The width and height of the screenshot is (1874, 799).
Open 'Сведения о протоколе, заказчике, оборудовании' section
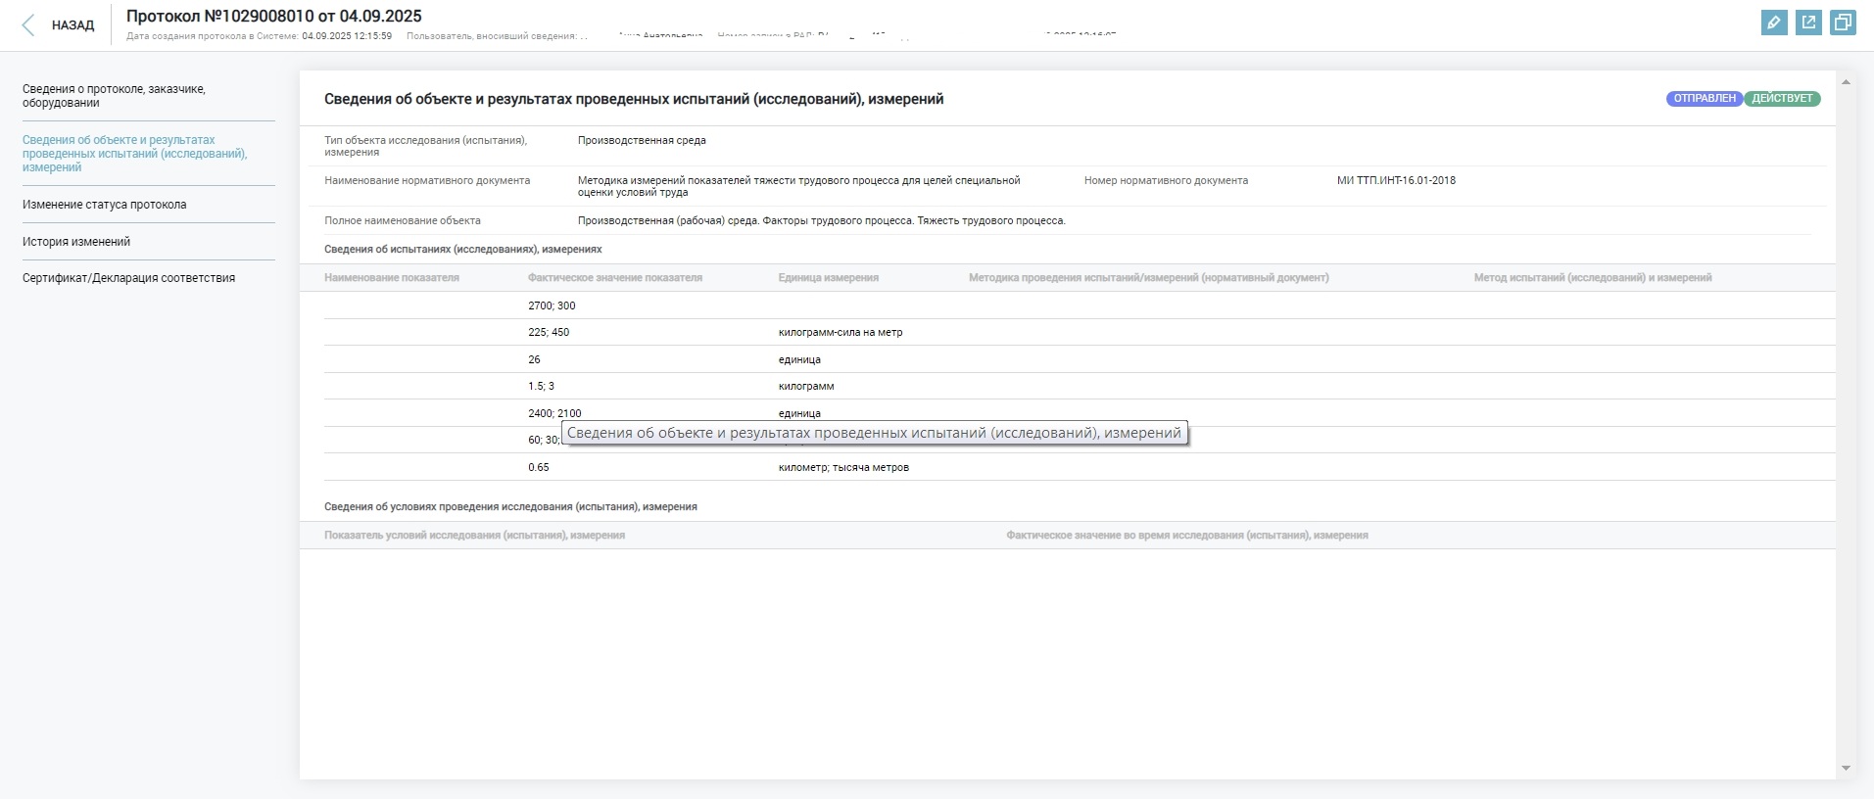click(x=115, y=96)
